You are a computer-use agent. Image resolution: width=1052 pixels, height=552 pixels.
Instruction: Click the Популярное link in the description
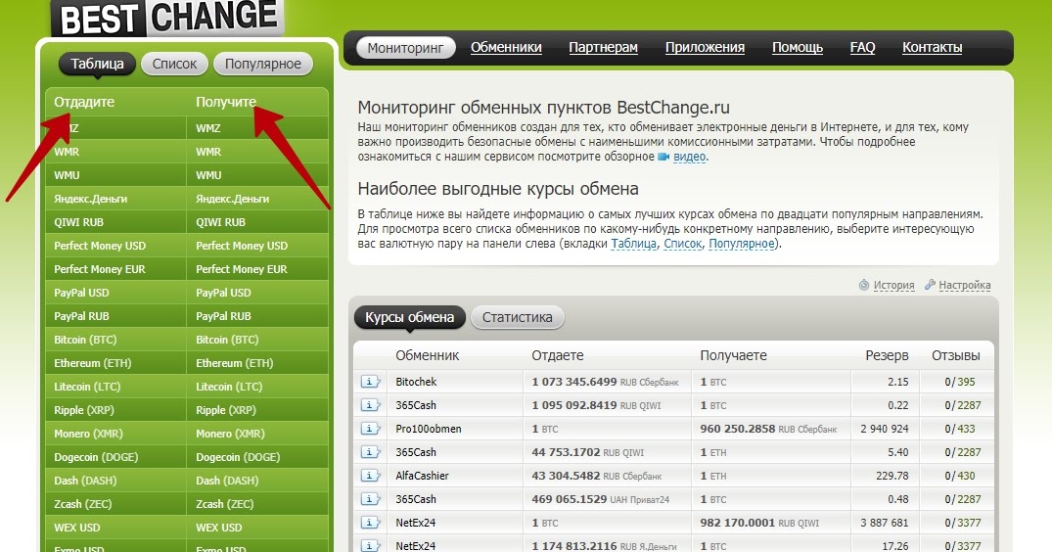(x=742, y=244)
